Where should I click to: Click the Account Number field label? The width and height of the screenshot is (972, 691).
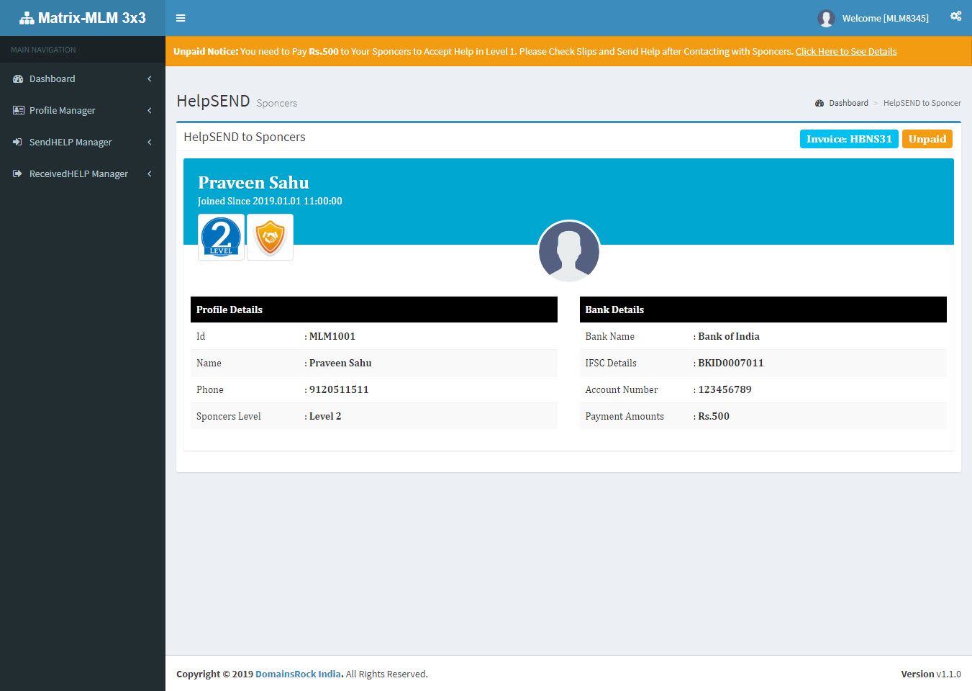tap(622, 389)
